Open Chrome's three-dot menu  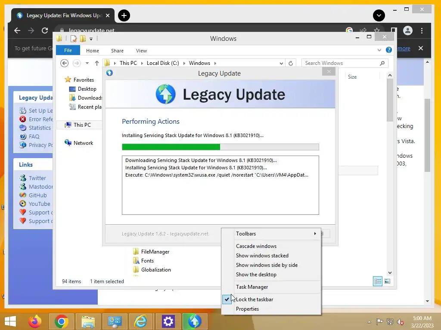point(422,31)
